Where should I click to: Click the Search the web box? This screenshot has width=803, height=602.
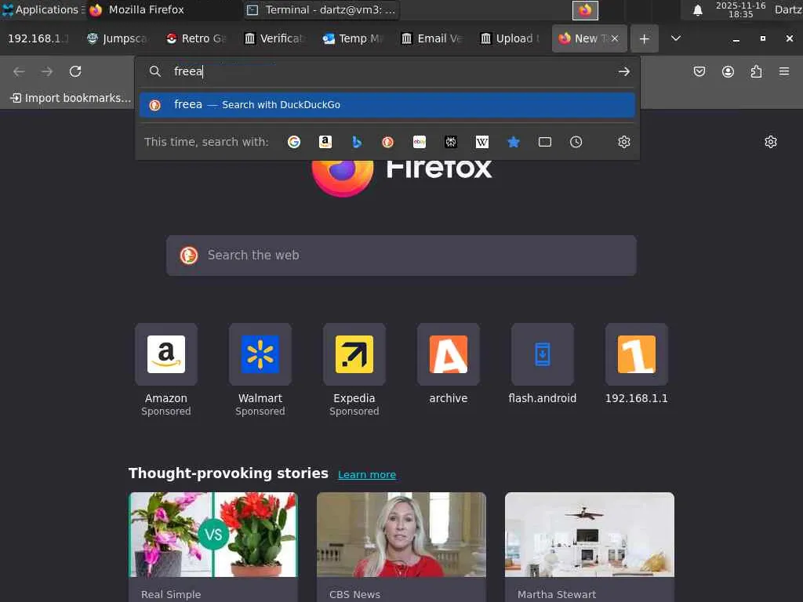tap(401, 256)
